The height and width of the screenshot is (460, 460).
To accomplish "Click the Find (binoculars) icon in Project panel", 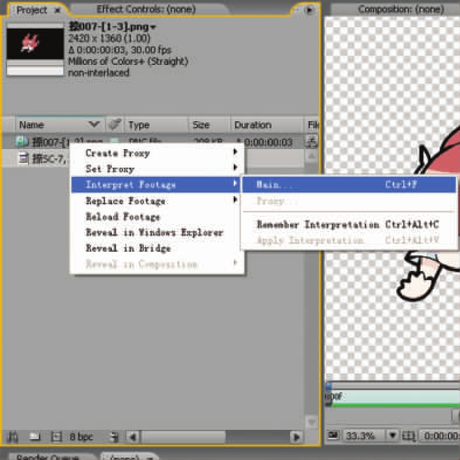I will [x=13, y=437].
